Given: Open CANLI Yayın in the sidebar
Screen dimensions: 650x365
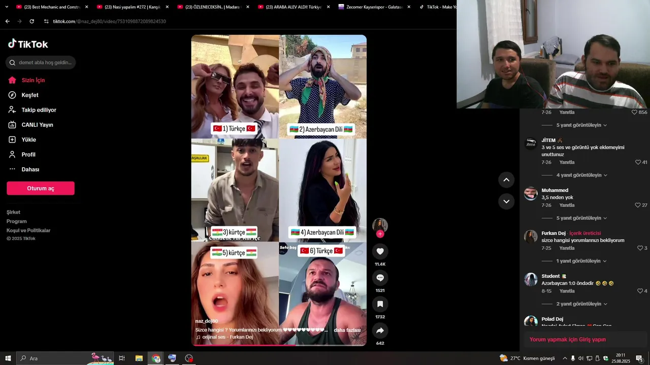Looking at the screenshot, I should coord(37,125).
